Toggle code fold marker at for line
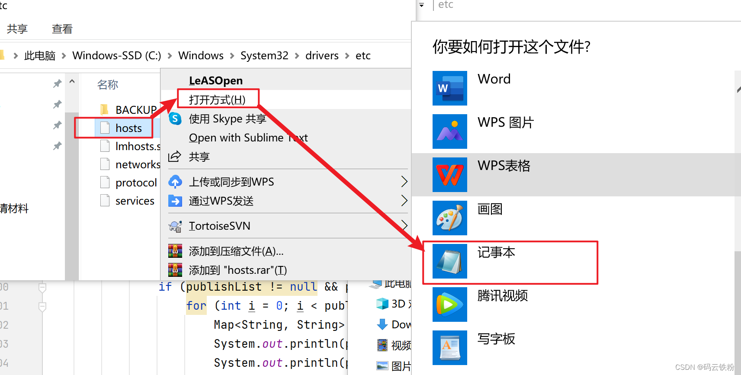741x375 pixels. coord(42,307)
